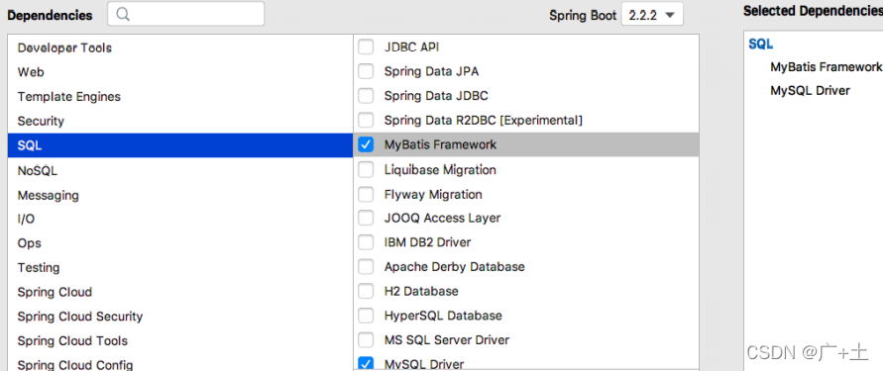This screenshot has height=371, width=884.
Task: Check the JOOQ Access Layer checkbox
Action: (x=366, y=218)
